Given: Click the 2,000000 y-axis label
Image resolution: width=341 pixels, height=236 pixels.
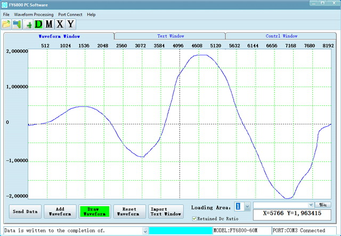Looking at the screenshot, I should pos(17,52).
